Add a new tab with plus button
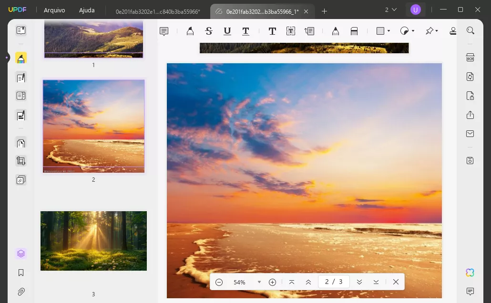 325,11
